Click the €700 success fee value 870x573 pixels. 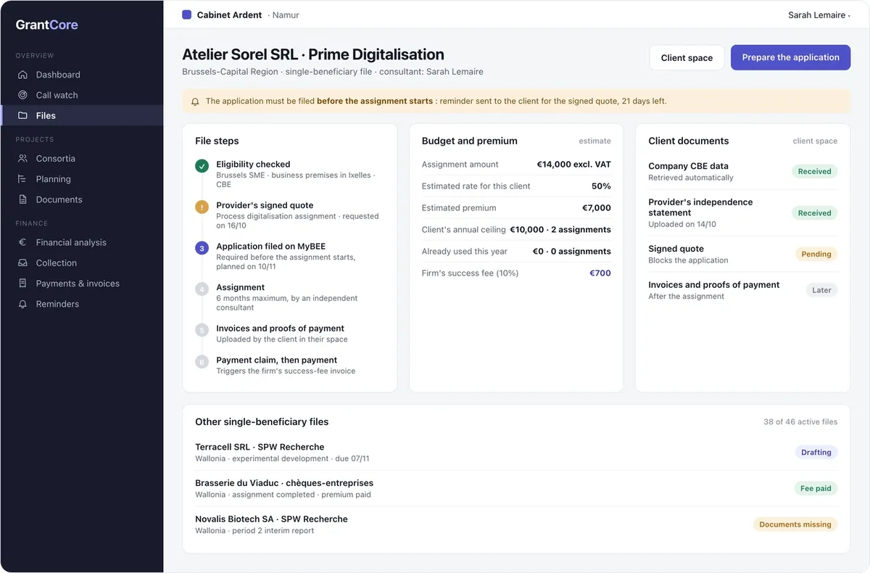[x=600, y=273]
